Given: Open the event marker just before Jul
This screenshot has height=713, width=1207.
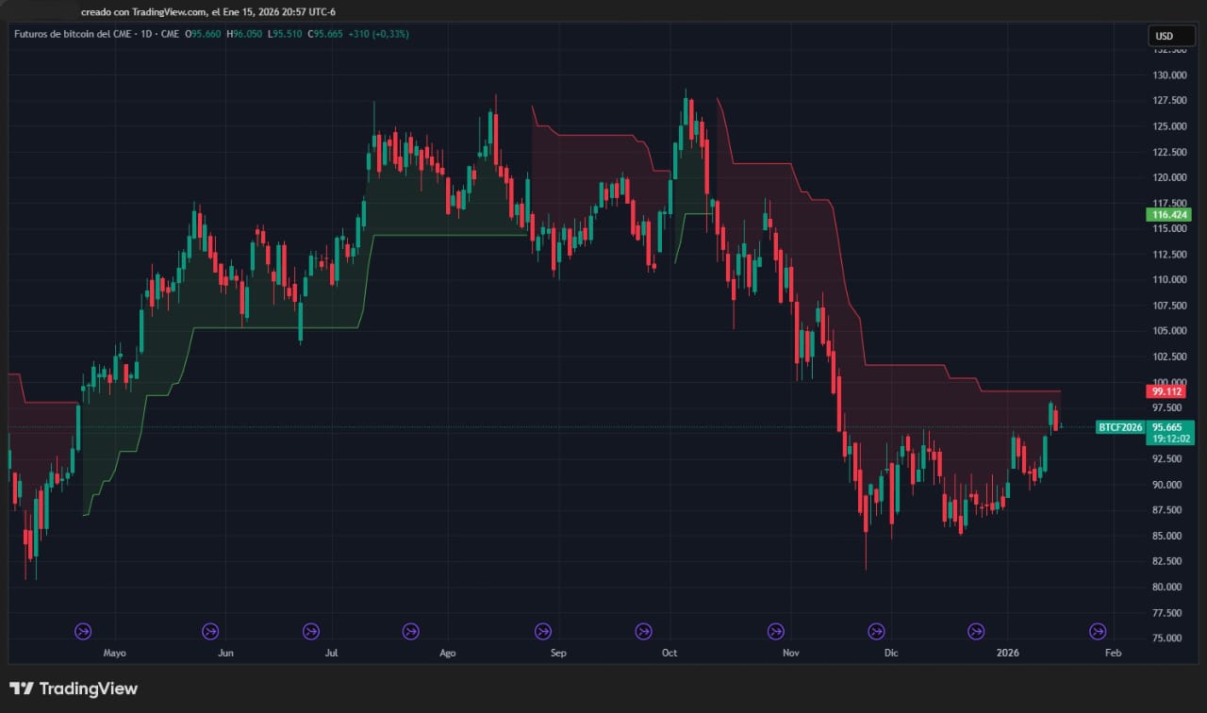Looking at the screenshot, I should (311, 631).
